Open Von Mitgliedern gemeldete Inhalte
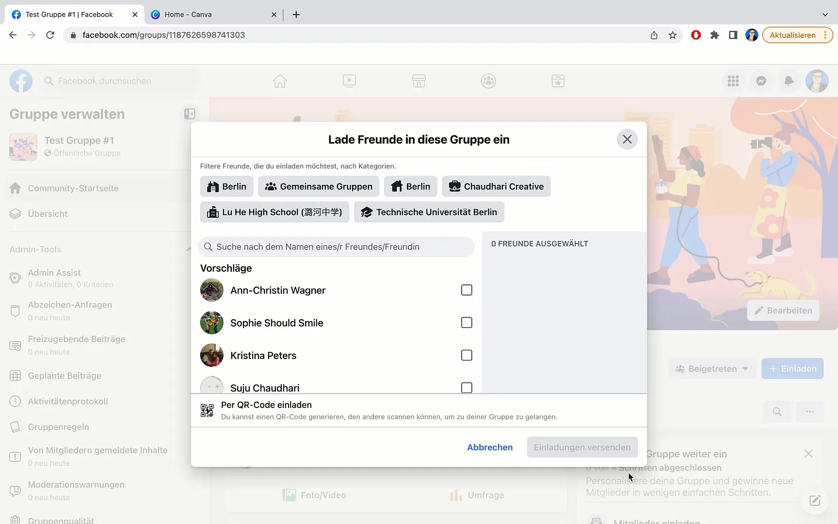This screenshot has width=838, height=524. [97, 456]
